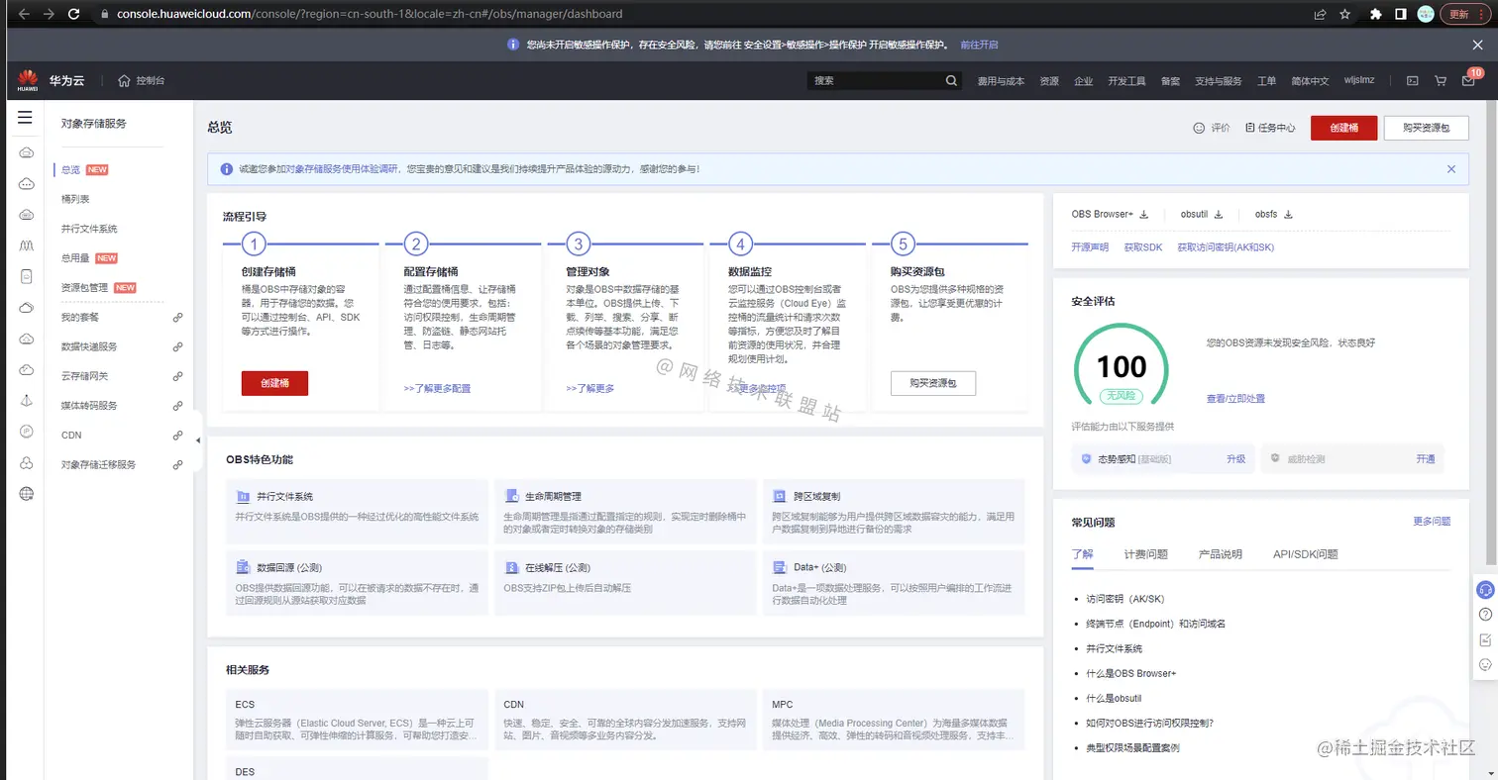Click 升级 next to 态势感知
Screen dimensions: 1498x780
coord(1235,459)
